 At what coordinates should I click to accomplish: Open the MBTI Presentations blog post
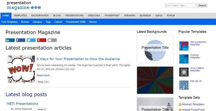click(x=22, y=104)
